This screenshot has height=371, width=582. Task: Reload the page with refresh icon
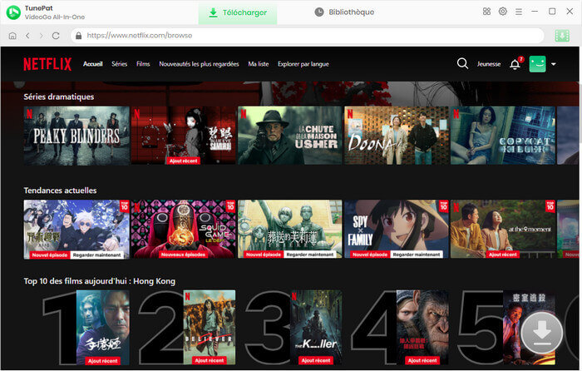pos(56,36)
